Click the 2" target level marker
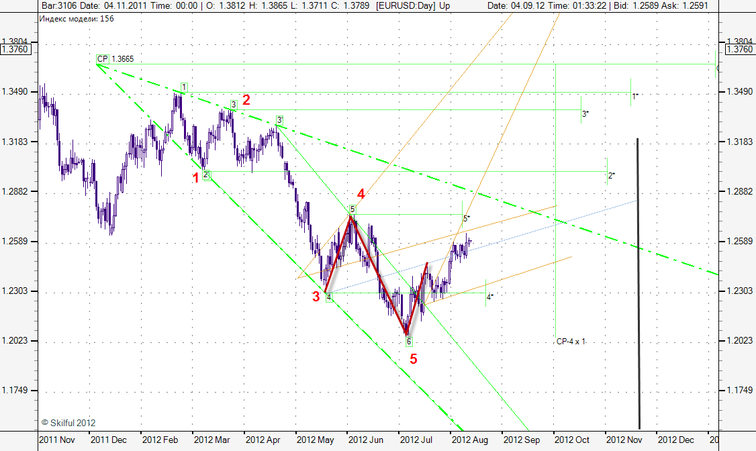 point(611,175)
